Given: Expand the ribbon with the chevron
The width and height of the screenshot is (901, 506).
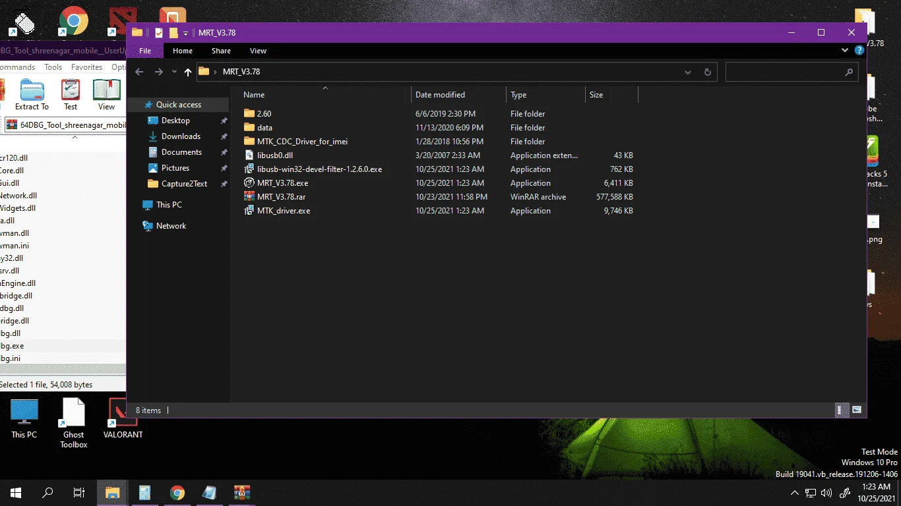Looking at the screenshot, I should [x=845, y=50].
